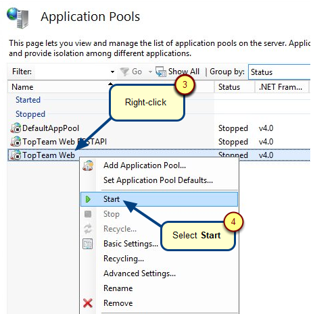Click the green Start play icon
Screen dimensions: 311x314
coord(88,199)
